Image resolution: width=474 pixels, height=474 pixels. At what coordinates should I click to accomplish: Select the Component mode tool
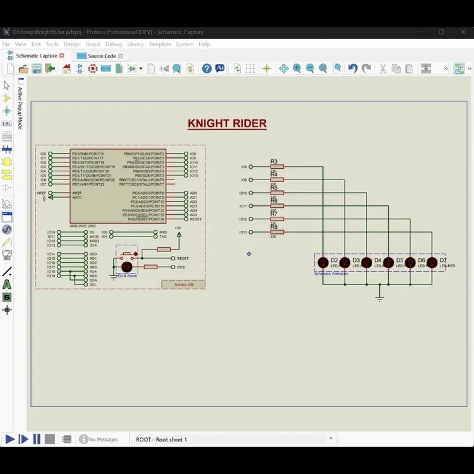click(7, 98)
